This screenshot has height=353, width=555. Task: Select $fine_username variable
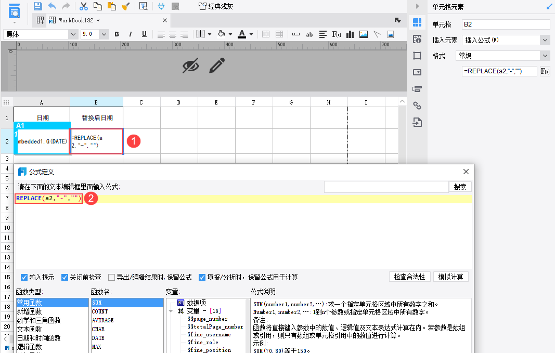(x=209, y=334)
